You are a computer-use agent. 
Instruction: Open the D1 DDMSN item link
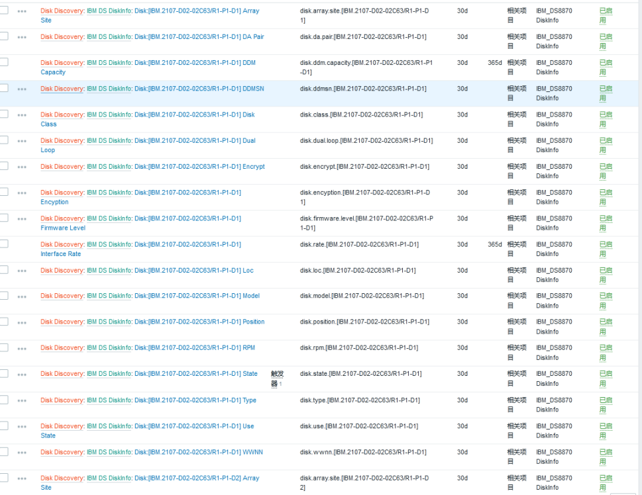pos(199,89)
